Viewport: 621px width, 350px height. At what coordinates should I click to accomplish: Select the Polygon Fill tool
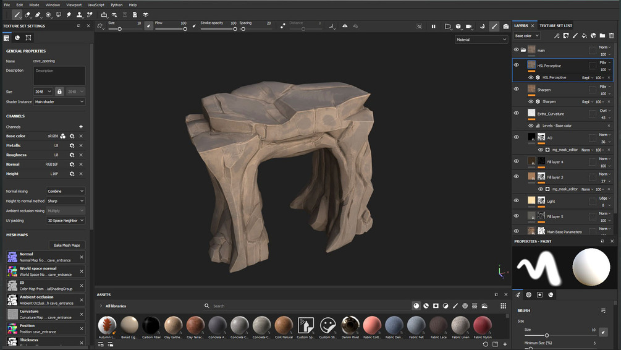59,14
